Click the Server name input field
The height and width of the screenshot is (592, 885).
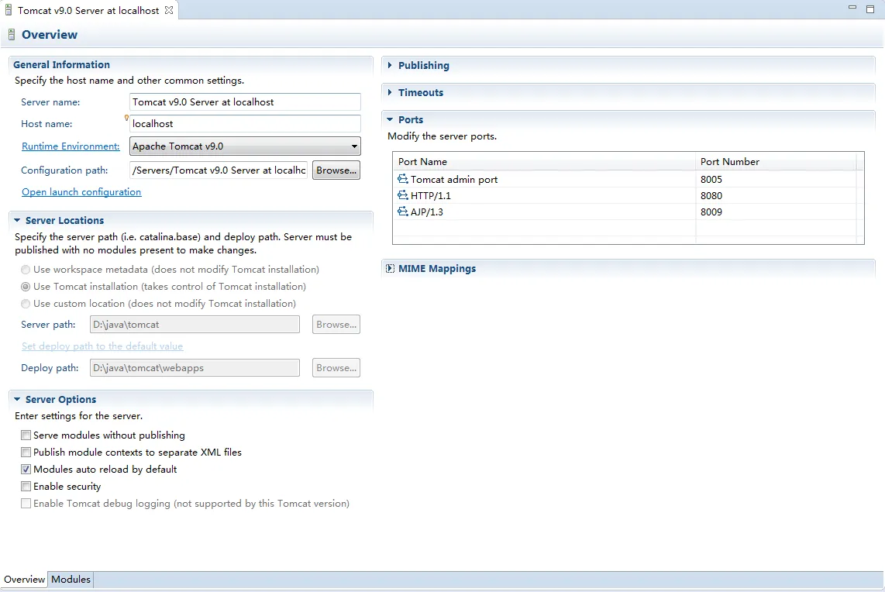[x=245, y=102]
